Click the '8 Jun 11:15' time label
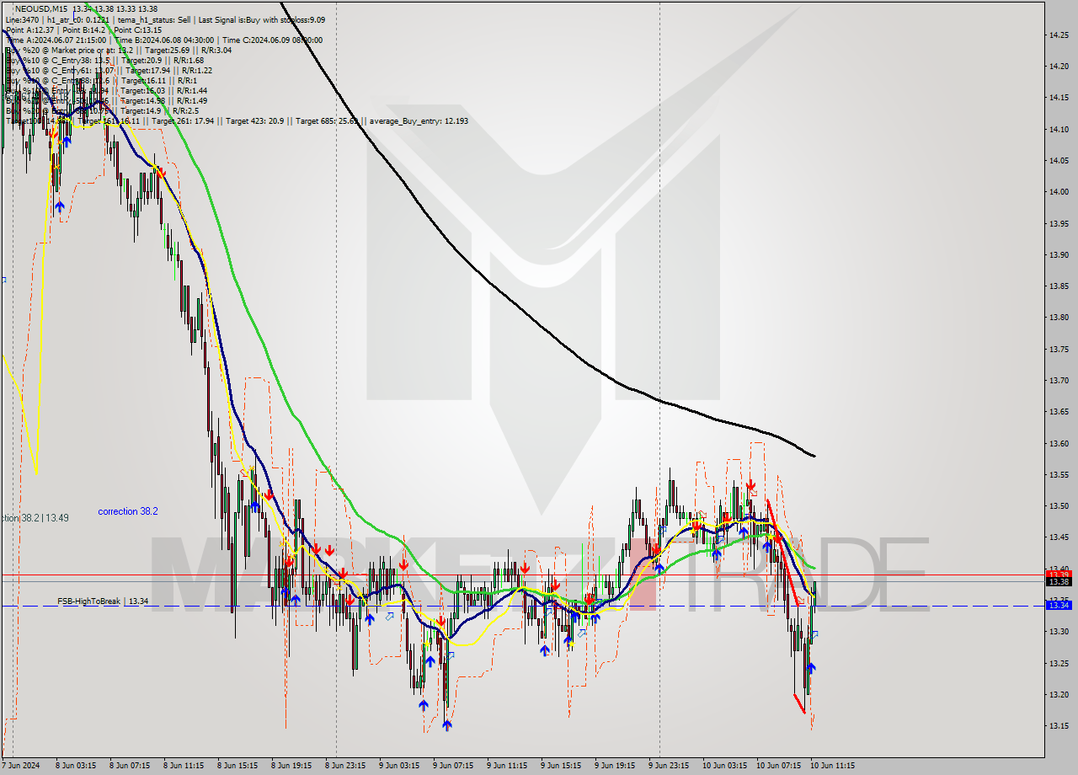Screen dimensions: 1078x775 tap(184, 766)
